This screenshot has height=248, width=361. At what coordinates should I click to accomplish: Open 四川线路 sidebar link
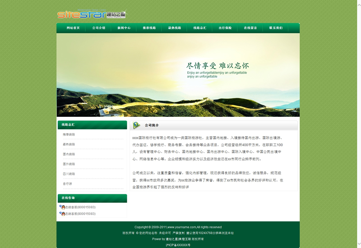(69, 174)
